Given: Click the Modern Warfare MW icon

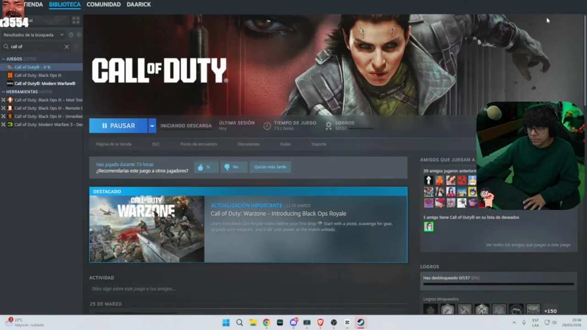Looking at the screenshot, I should tap(10, 83).
